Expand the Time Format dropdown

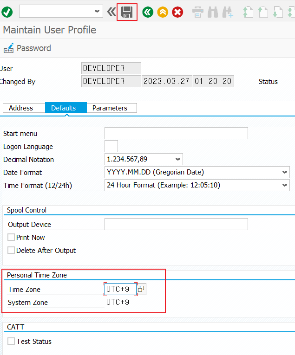click(285, 185)
